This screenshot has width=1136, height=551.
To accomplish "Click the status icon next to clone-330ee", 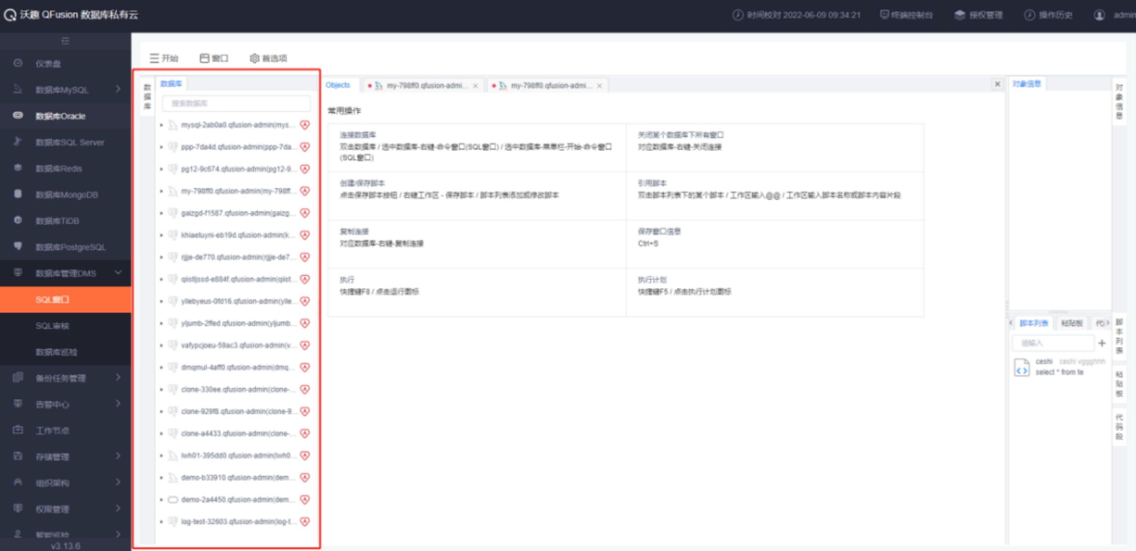I will (x=305, y=389).
